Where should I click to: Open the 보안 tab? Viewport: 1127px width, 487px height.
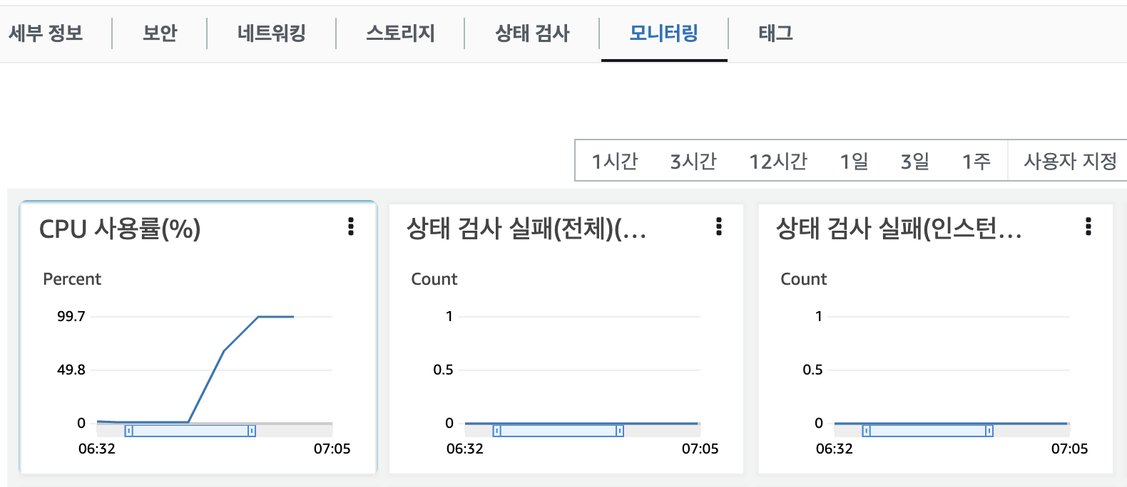160,33
